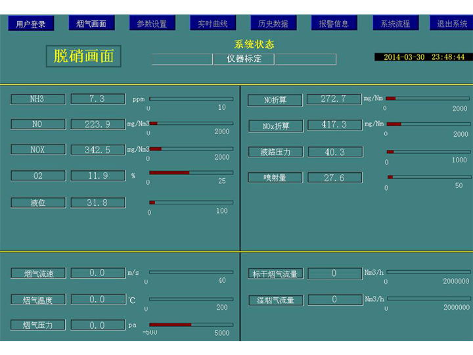
Task: Click the 液路压力 progress bar
Action: 428,152
